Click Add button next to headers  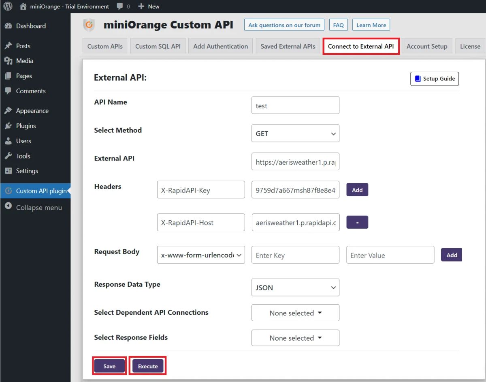357,190
